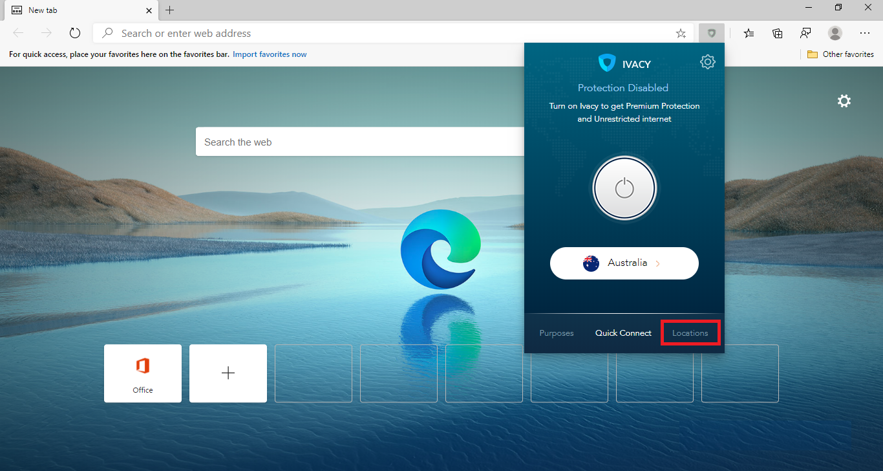This screenshot has height=471, width=883.
Task: Switch to the Quick Connect tab
Action: (x=623, y=333)
